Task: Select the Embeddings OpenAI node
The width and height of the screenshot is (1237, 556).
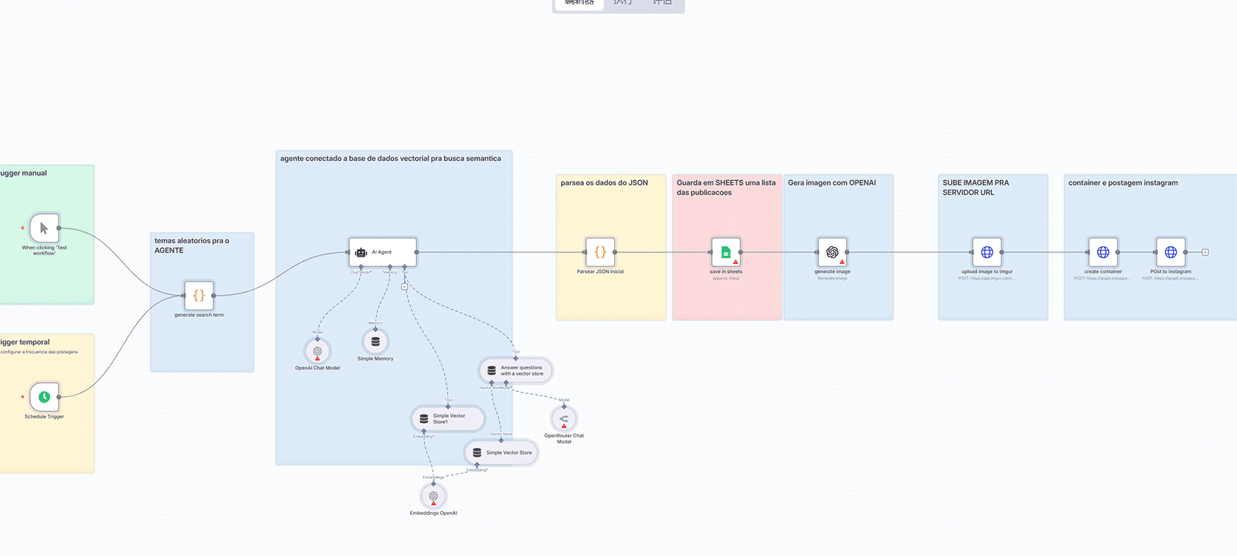Action: click(434, 496)
